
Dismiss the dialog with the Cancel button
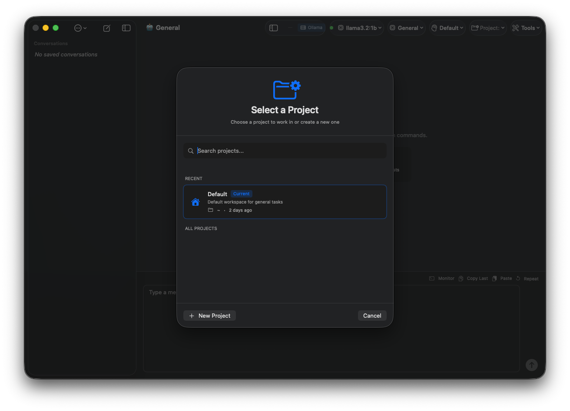[372, 316]
